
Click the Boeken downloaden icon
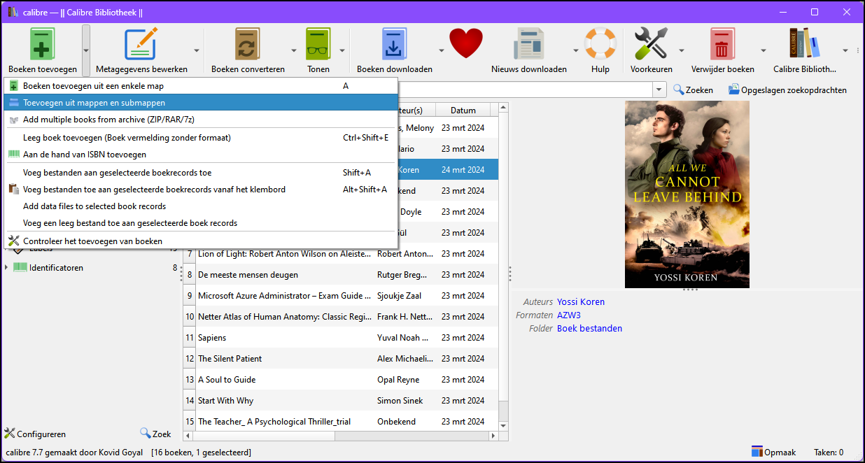[x=395, y=50]
